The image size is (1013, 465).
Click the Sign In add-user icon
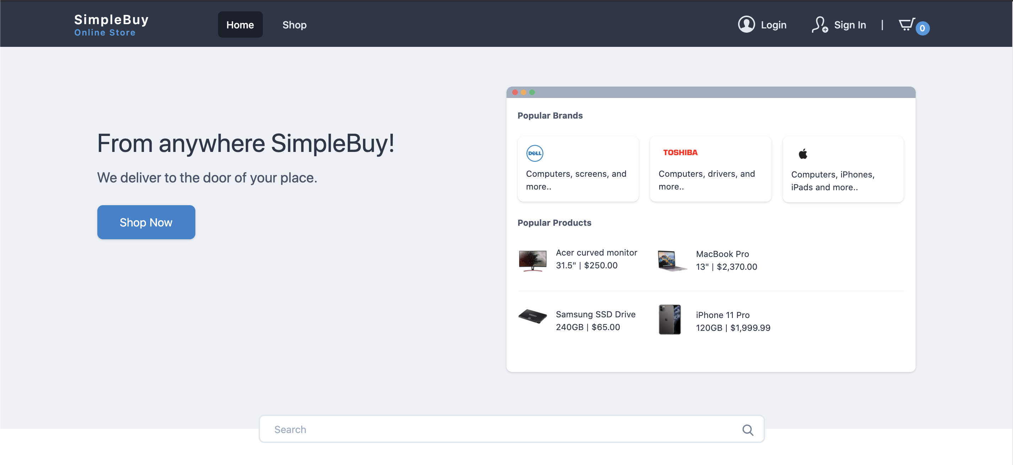point(819,24)
